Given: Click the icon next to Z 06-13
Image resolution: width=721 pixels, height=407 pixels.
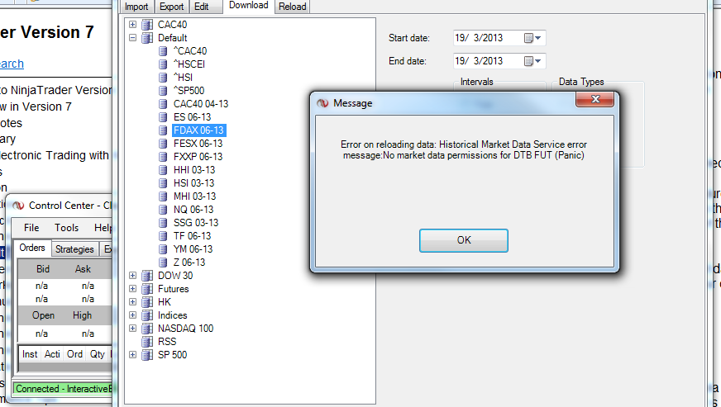Looking at the screenshot, I should point(163,263).
